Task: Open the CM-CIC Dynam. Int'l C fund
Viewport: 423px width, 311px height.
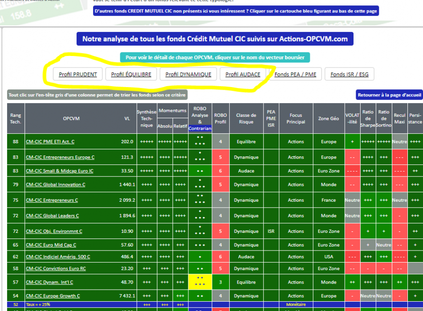Action: [x=49, y=283]
